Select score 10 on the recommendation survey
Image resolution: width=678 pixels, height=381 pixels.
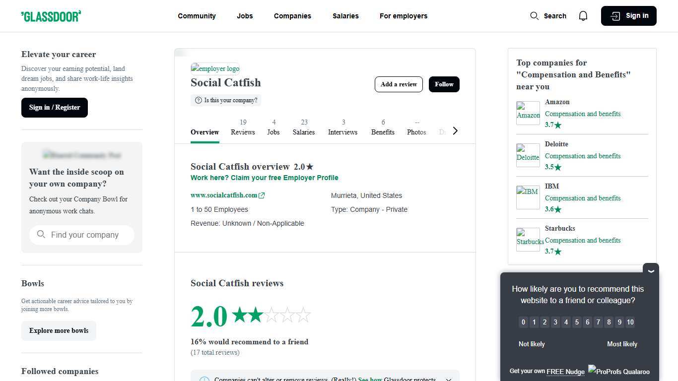click(x=630, y=322)
